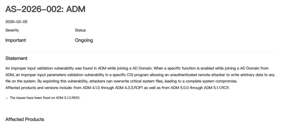This screenshot has width=281, height=123.
Task: Click the Statement section heading
Action: pos(16,58)
